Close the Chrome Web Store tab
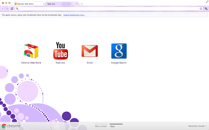209x130 pixels. pos(44,4)
